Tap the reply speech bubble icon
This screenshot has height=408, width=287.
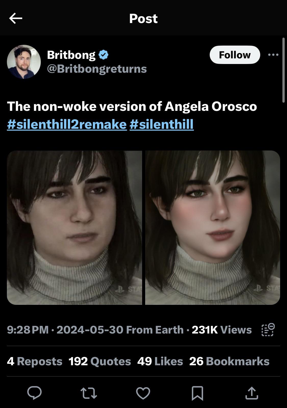click(x=34, y=393)
